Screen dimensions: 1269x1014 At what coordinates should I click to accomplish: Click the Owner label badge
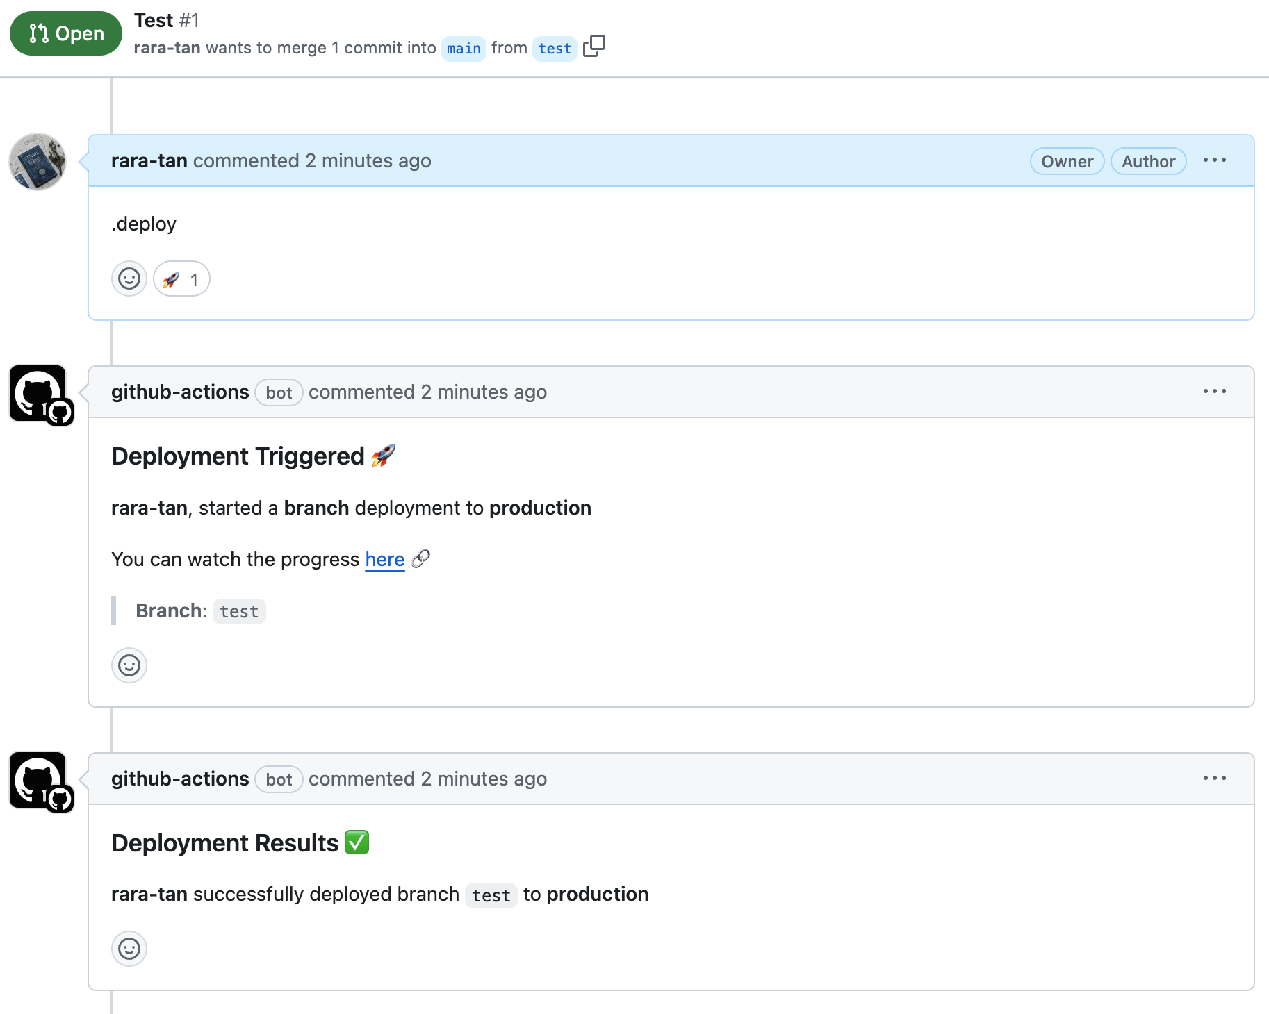coord(1067,160)
